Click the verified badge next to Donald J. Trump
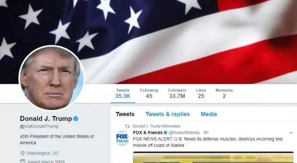 pyautogui.click(x=76, y=119)
